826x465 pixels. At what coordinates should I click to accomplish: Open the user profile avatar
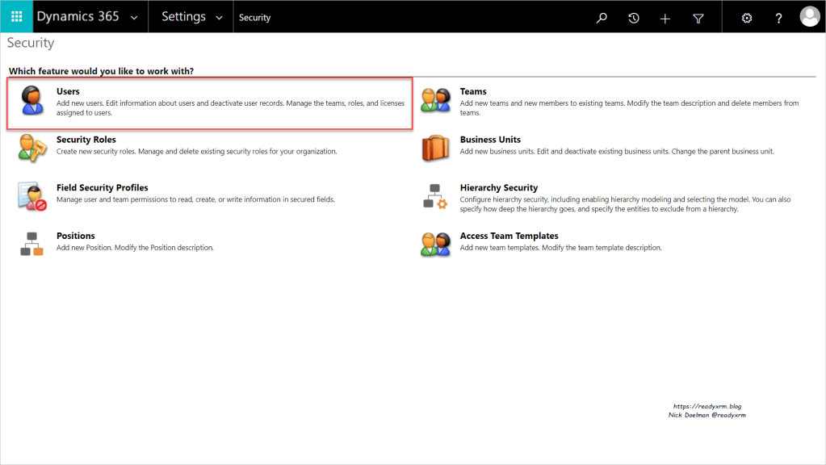809,17
